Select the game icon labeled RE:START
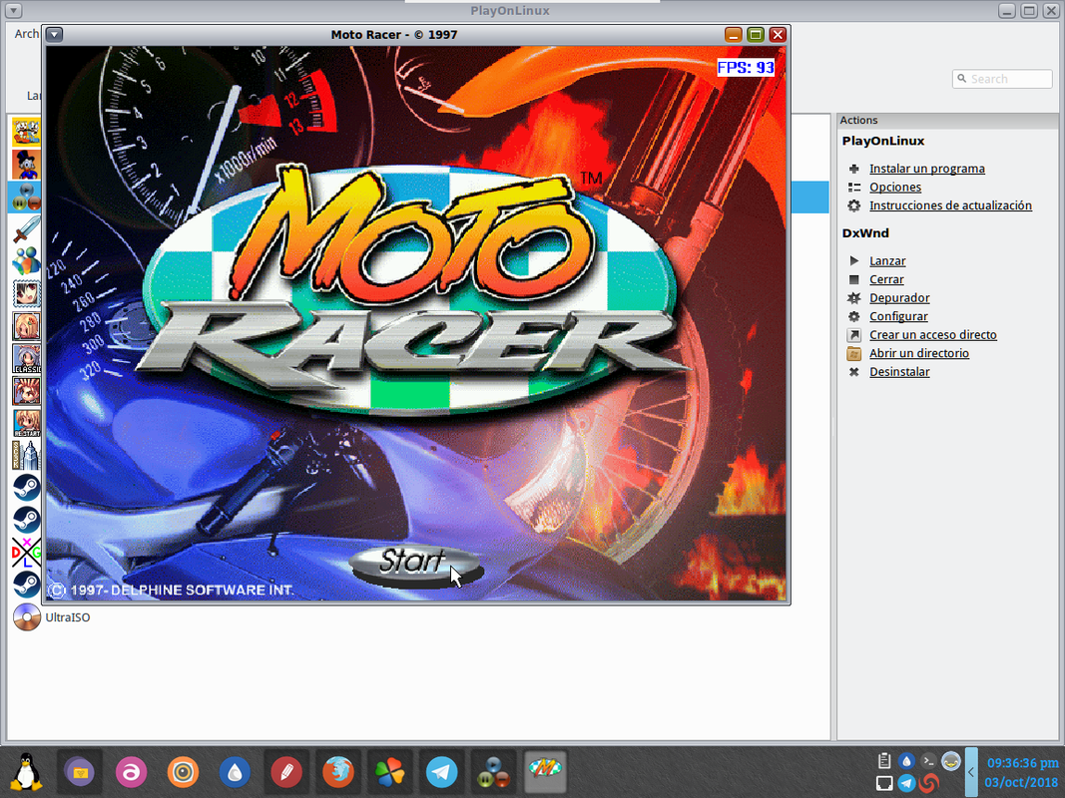The image size is (1065, 798). pos(26,423)
